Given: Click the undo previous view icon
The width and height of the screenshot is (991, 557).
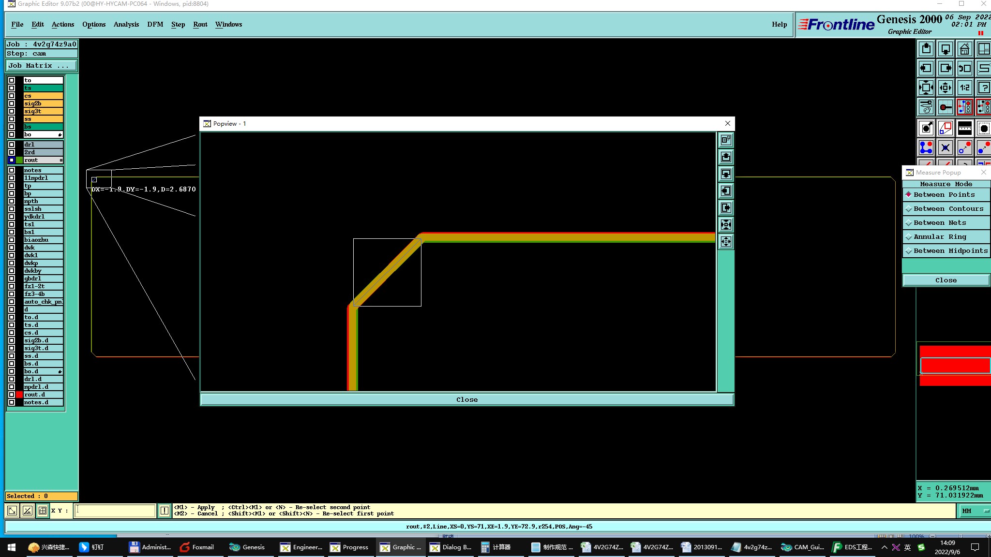Looking at the screenshot, I should pos(964,68).
